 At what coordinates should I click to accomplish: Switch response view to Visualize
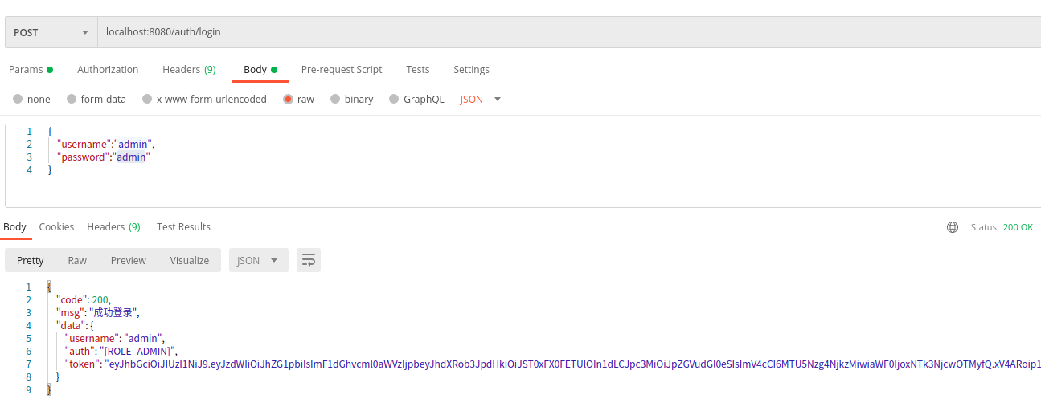[190, 260]
